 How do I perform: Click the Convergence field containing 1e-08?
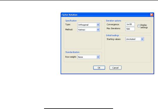130,24
